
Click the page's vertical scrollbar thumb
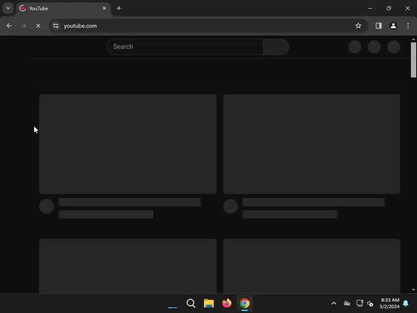(413, 60)
